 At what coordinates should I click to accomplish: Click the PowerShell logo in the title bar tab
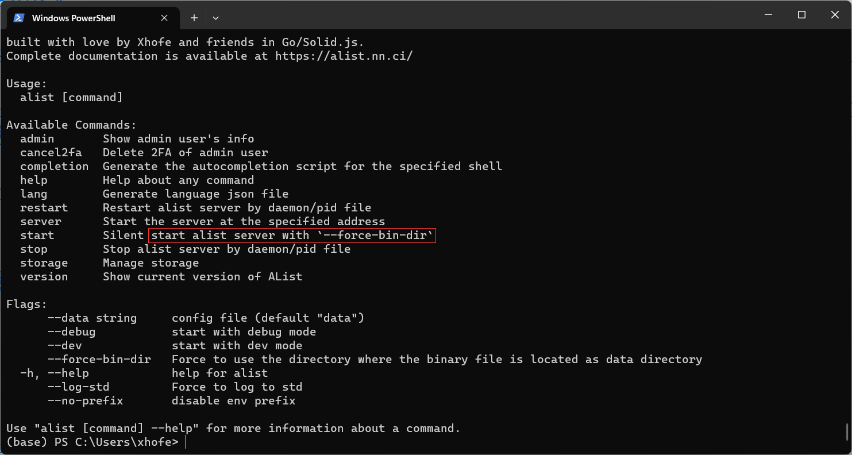(x=19, y=18)
